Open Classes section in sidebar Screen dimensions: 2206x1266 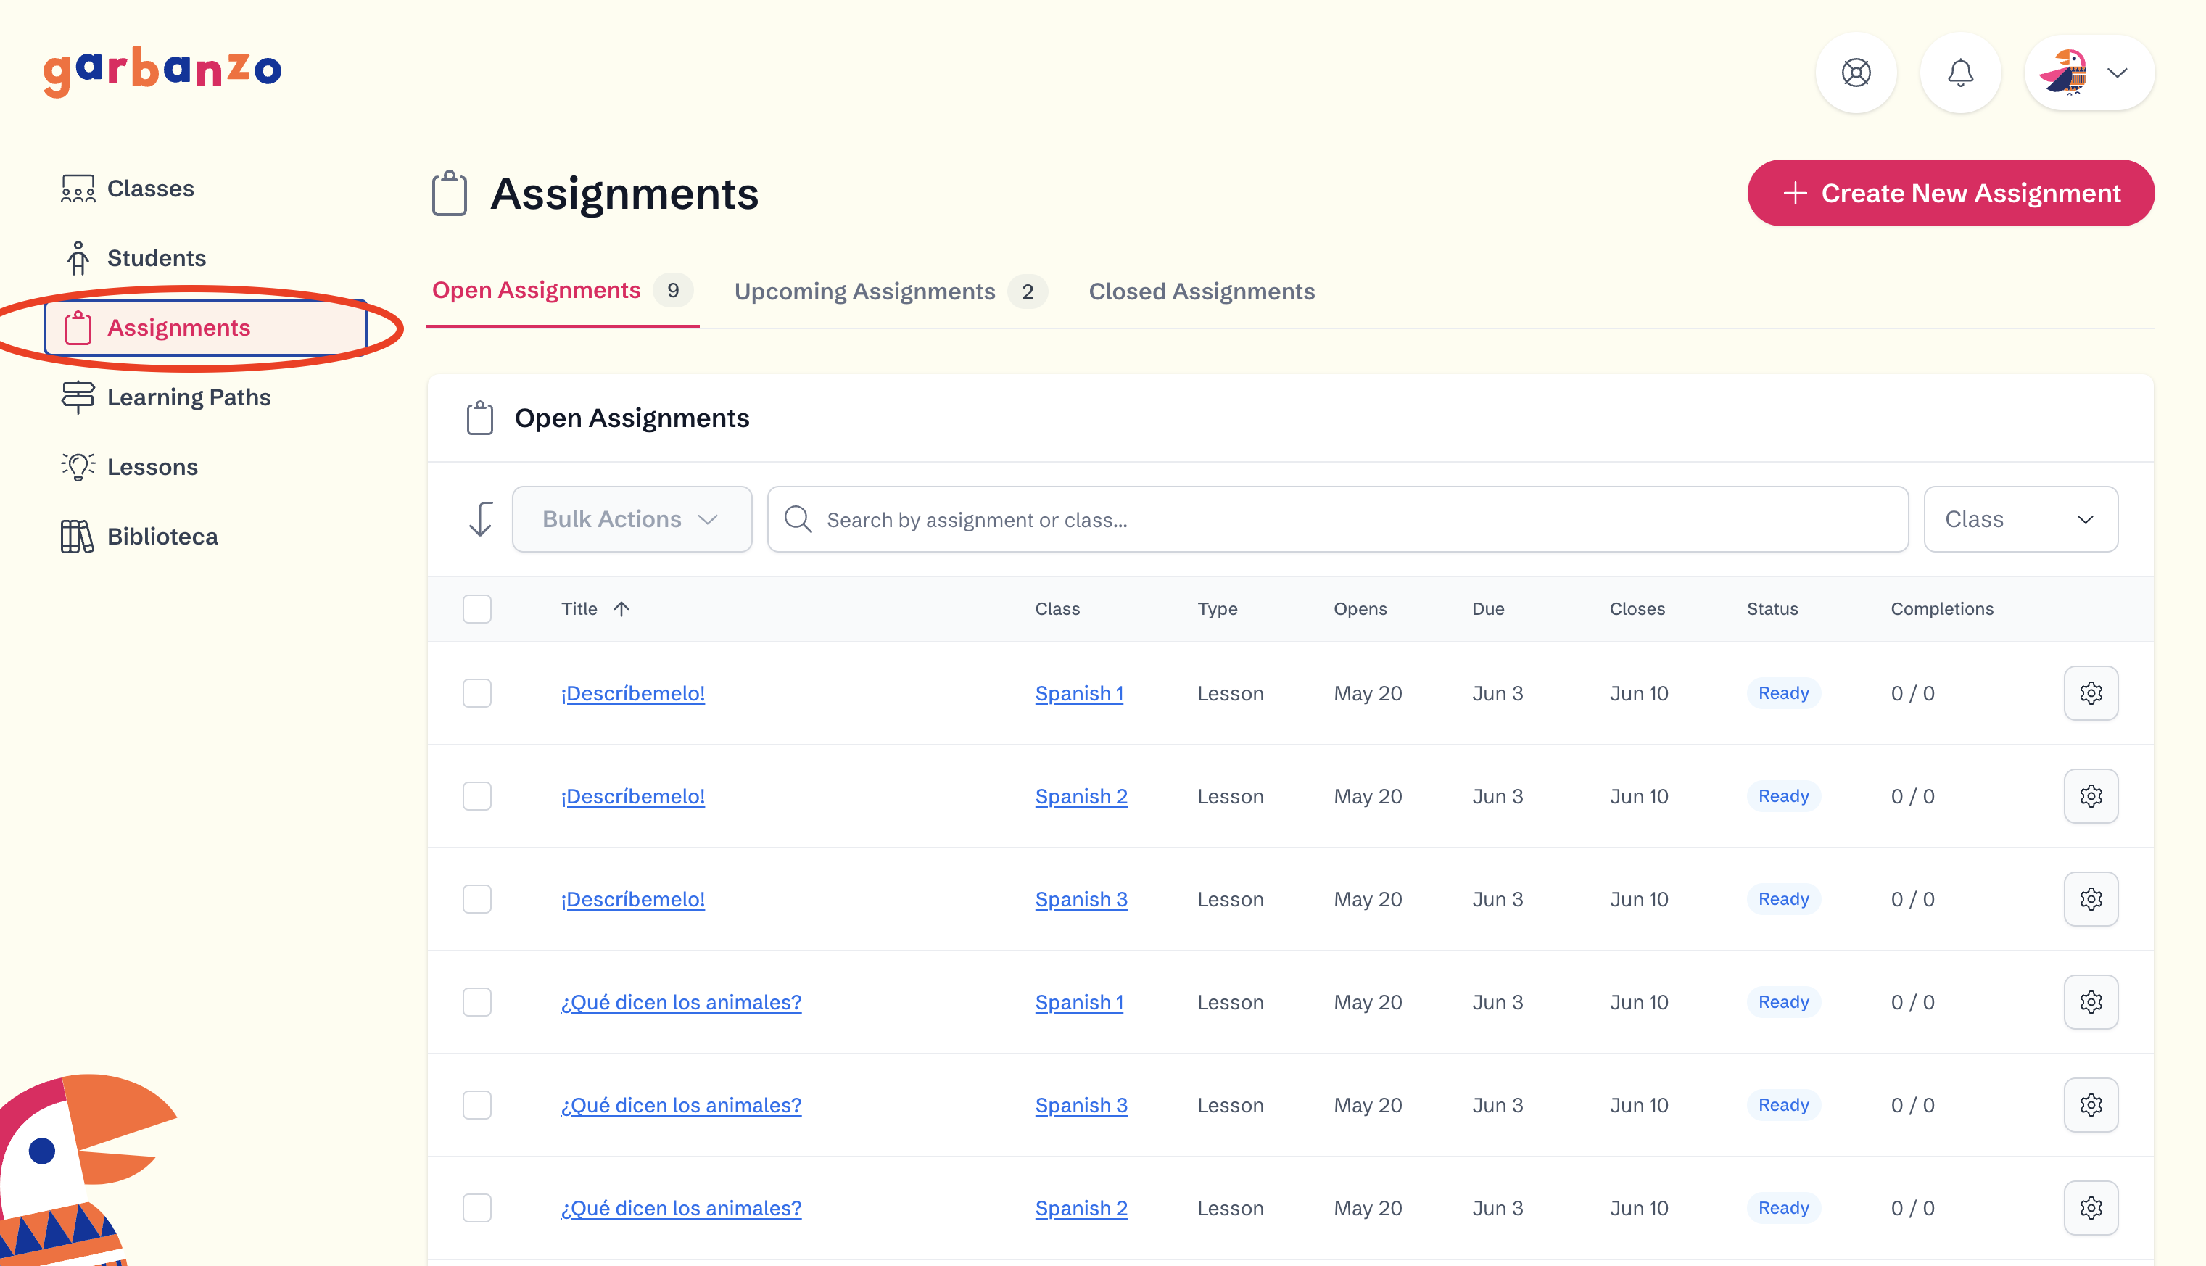(x=150, y=189)
